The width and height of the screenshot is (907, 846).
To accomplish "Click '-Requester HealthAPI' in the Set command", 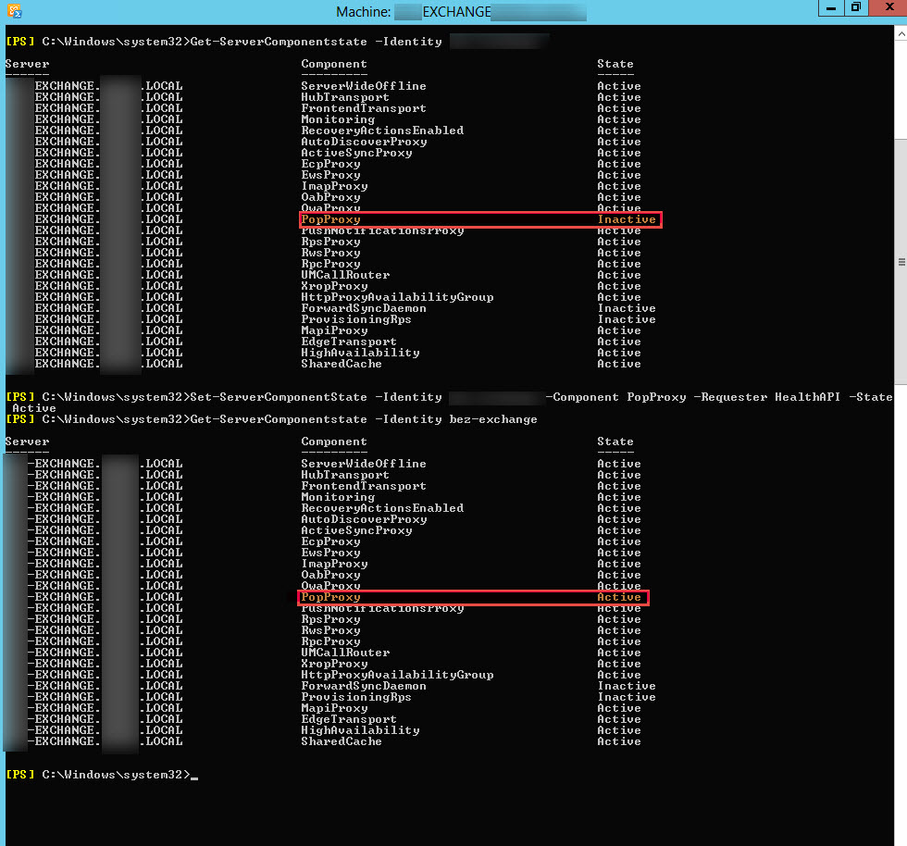I will pyautogui.click(x=767, y=397).
